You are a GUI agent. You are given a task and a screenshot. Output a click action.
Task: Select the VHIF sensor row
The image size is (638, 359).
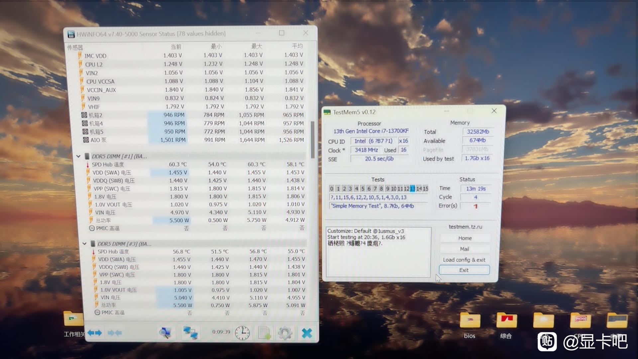point(193,107)
